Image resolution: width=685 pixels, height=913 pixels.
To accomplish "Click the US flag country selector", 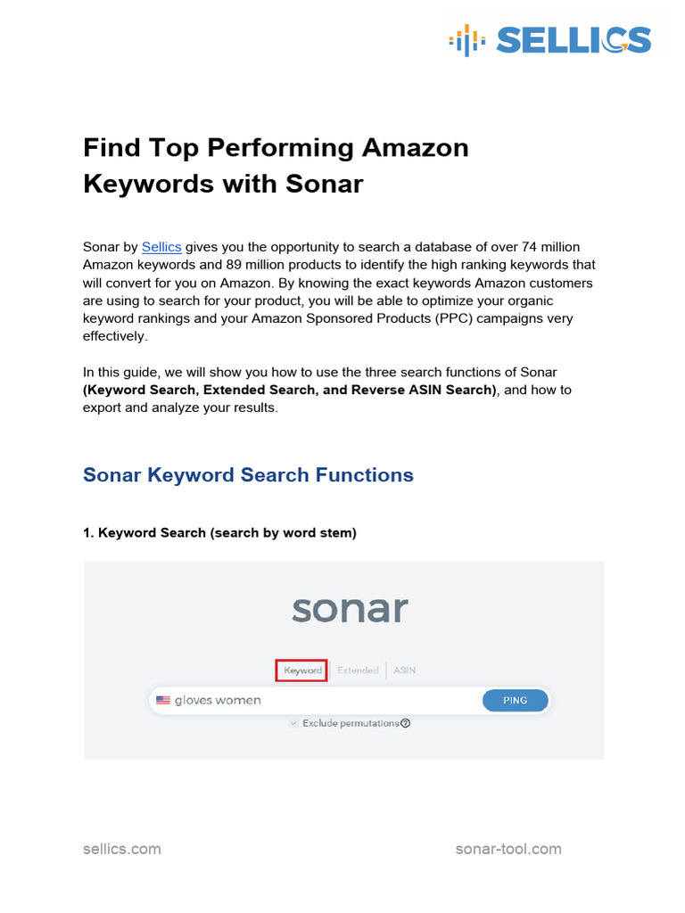I will 162,701.
